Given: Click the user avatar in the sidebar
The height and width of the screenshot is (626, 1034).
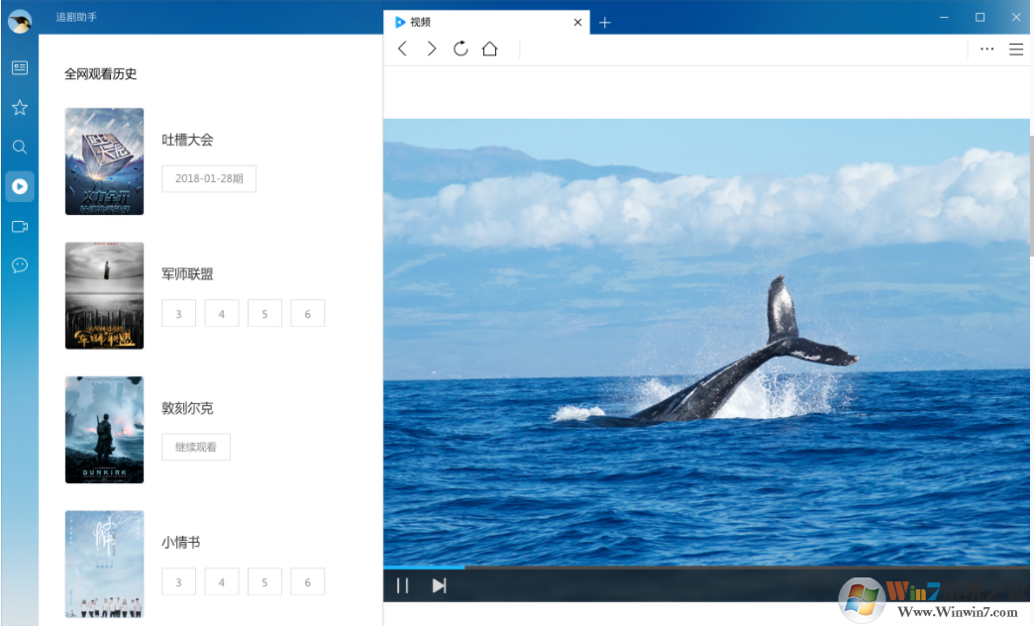Looking at the screenshot, I should (19, 20).
